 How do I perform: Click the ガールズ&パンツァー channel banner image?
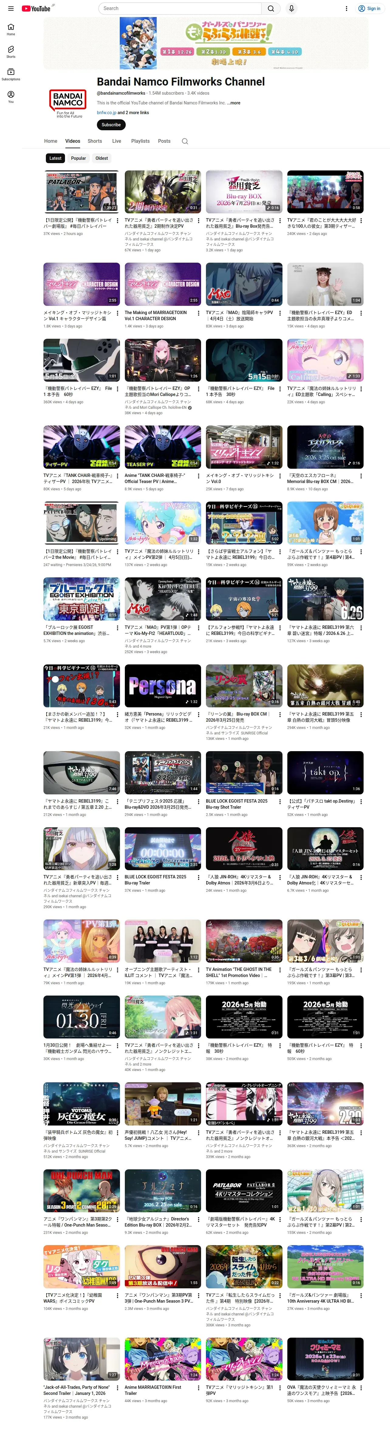point(205,43)
